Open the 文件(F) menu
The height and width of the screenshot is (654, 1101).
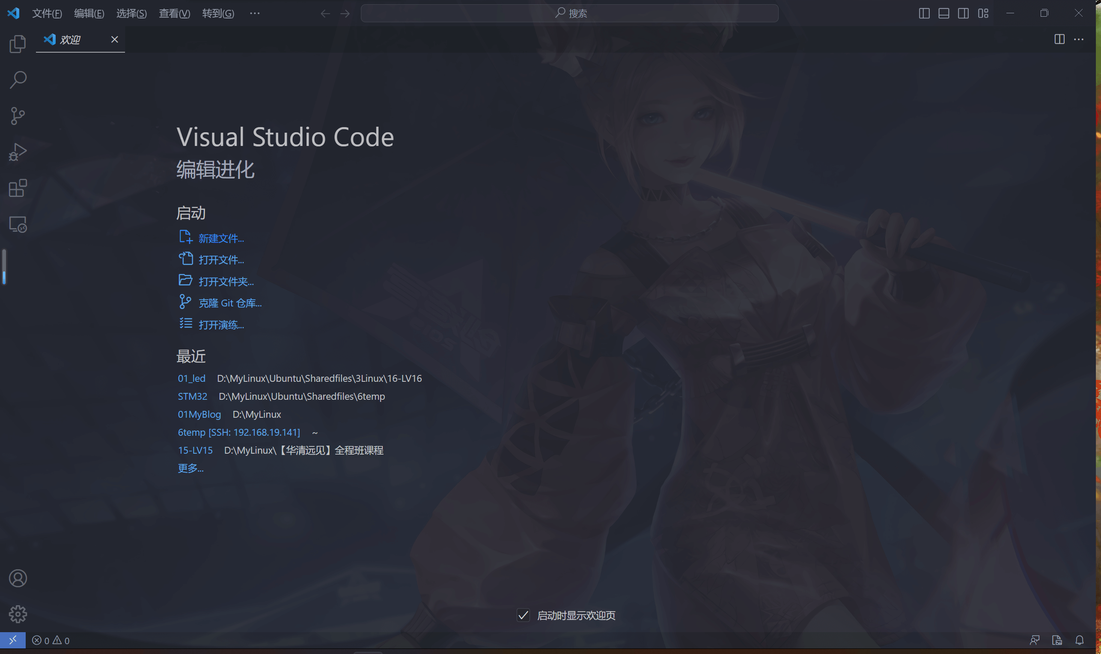(47, 13)
